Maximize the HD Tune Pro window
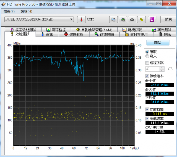177x157 pixels. [x=158, y=3]
